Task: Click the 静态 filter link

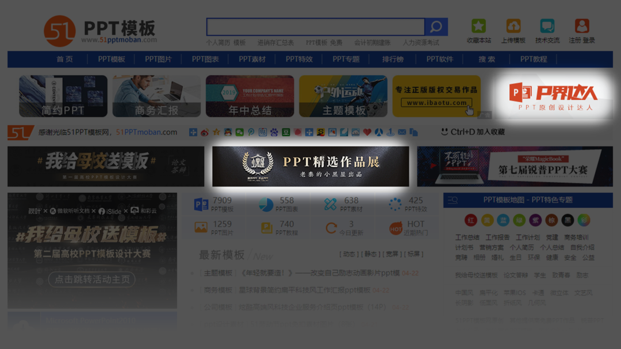Action: 370,254
